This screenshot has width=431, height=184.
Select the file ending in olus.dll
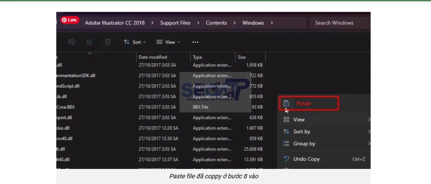(x=63, y=128)
